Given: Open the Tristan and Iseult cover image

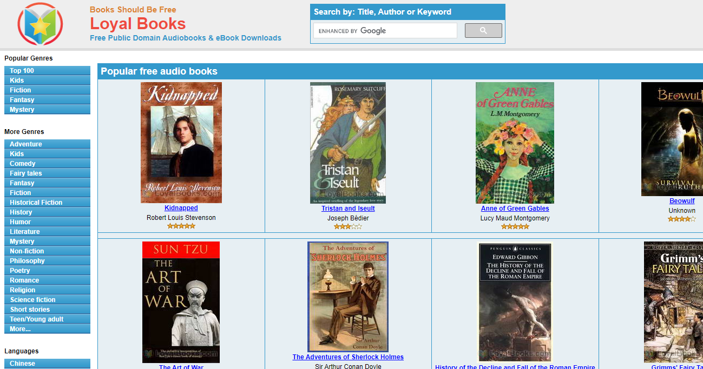Looking at the screenshot, I should pos(348,143).
